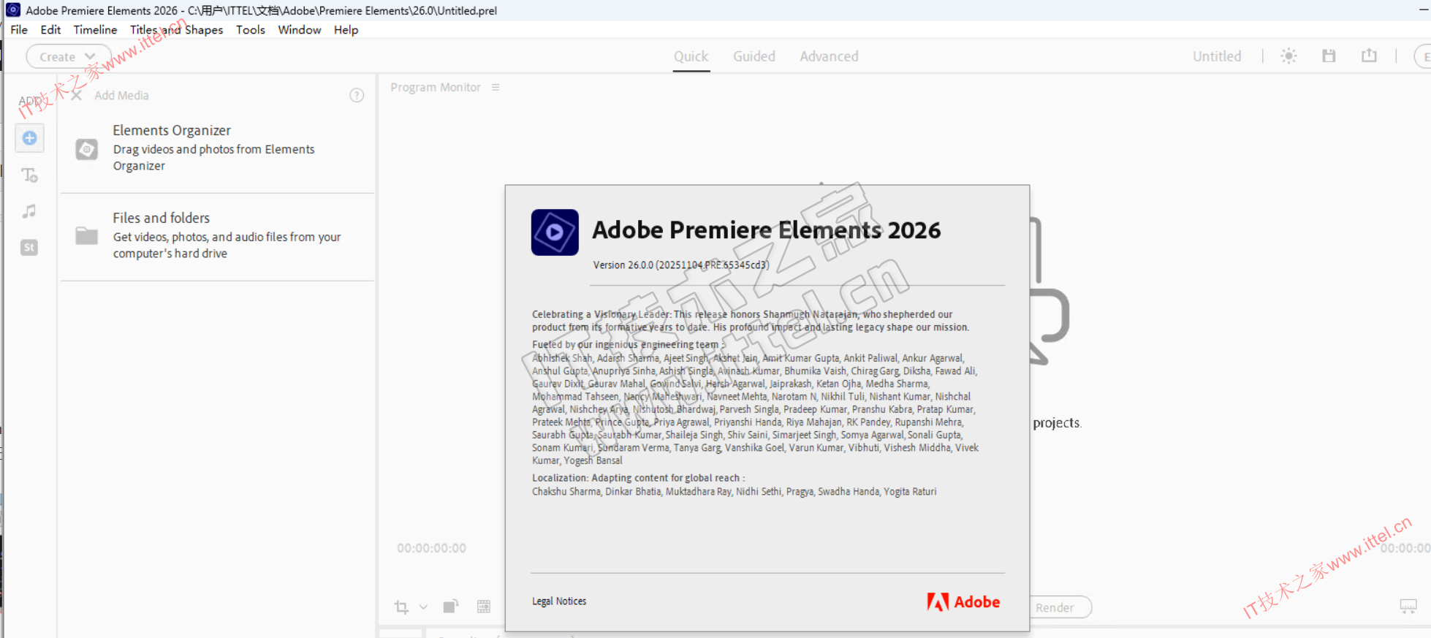
Task: Open the Program Monitor hamburger menu
Action: click(x=496, y=88)
